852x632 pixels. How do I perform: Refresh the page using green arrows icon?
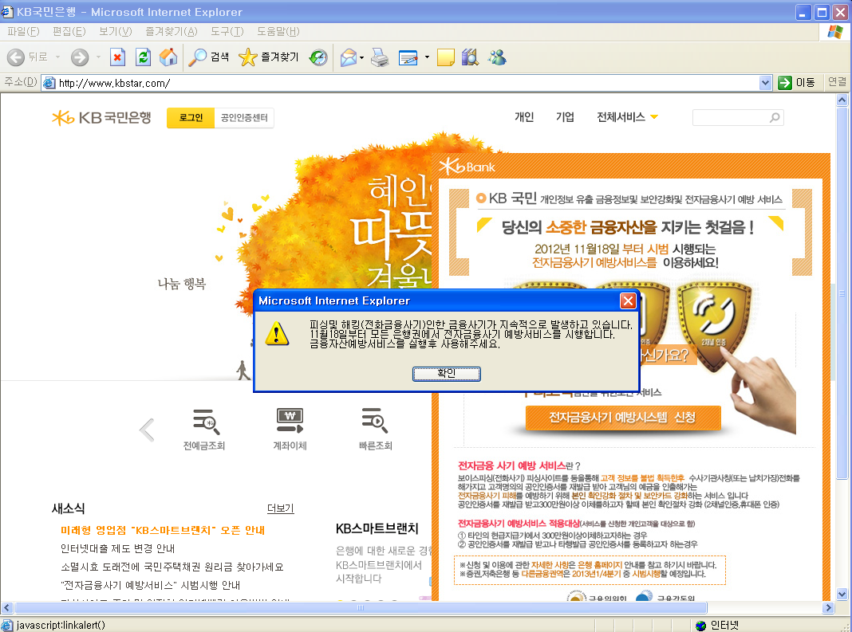pyautogui.click(x=143, y=57)
